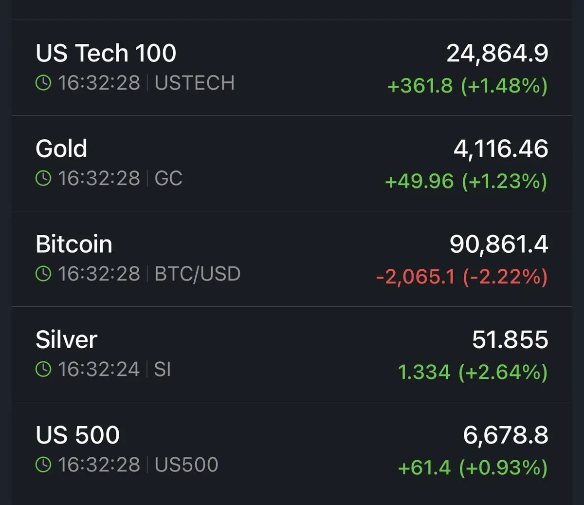Select the Bitcoin instrument name
Image resolution: width=584 pixels, height=505 pixels.
coord(74,244)
